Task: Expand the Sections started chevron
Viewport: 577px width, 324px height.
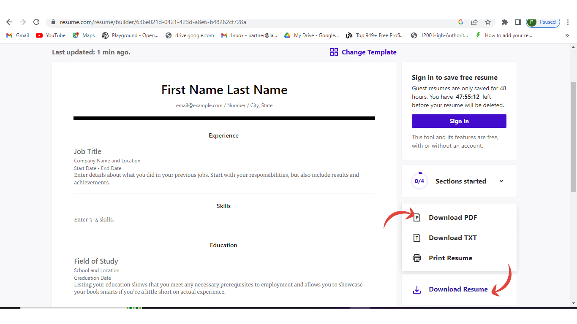Action: click(501, 181)
